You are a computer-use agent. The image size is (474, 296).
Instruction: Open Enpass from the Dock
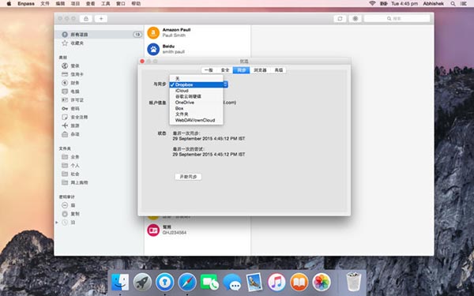coord(165,282)
